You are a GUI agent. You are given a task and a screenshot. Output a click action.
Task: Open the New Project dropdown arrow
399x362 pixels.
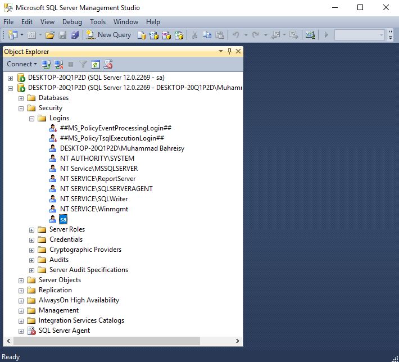pos(22,35)
